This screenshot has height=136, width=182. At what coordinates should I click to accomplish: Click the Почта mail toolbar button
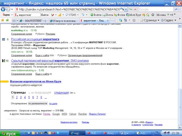[109, 15]
